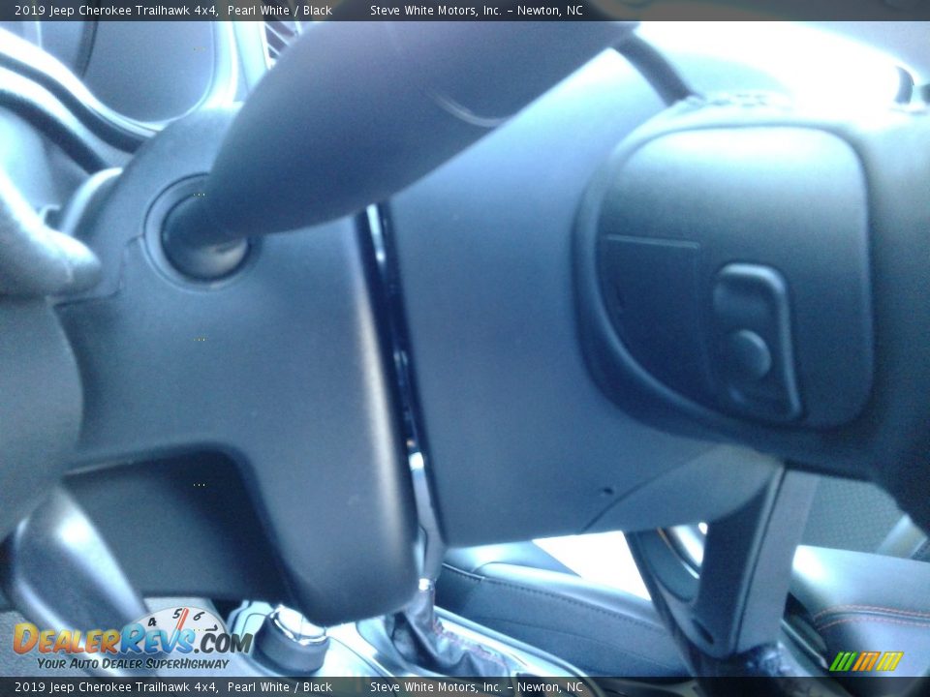Click top caption "2019 Jeep Cherokee Trailhawk 4x4"

pos(115,11)
